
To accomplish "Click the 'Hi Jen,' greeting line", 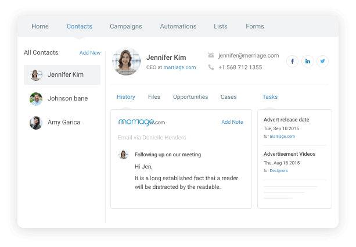I will click(x=143, y=167).
